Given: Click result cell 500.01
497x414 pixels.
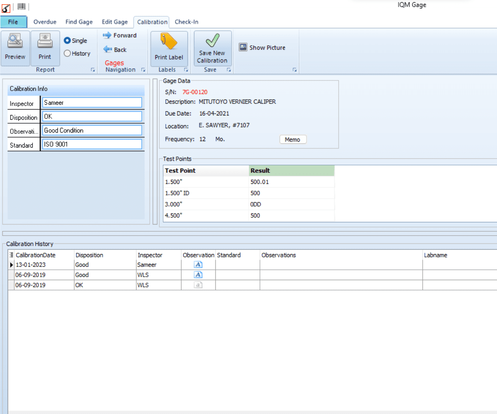Looking at the screenshot, I should click(292, 182).
